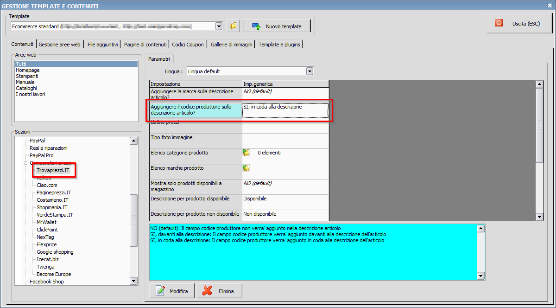The height and width of the screenshot is (308, 556).
Task: Select PayPal in Sezioni tree
Action: tap(37, 140)
